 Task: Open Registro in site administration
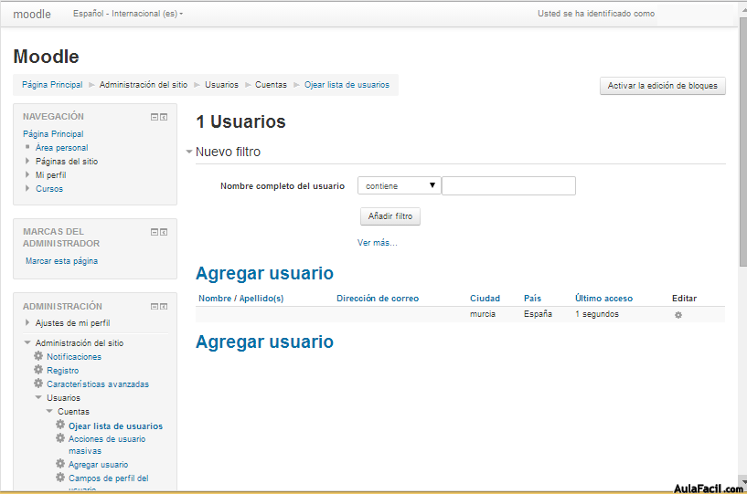[63, 371]
